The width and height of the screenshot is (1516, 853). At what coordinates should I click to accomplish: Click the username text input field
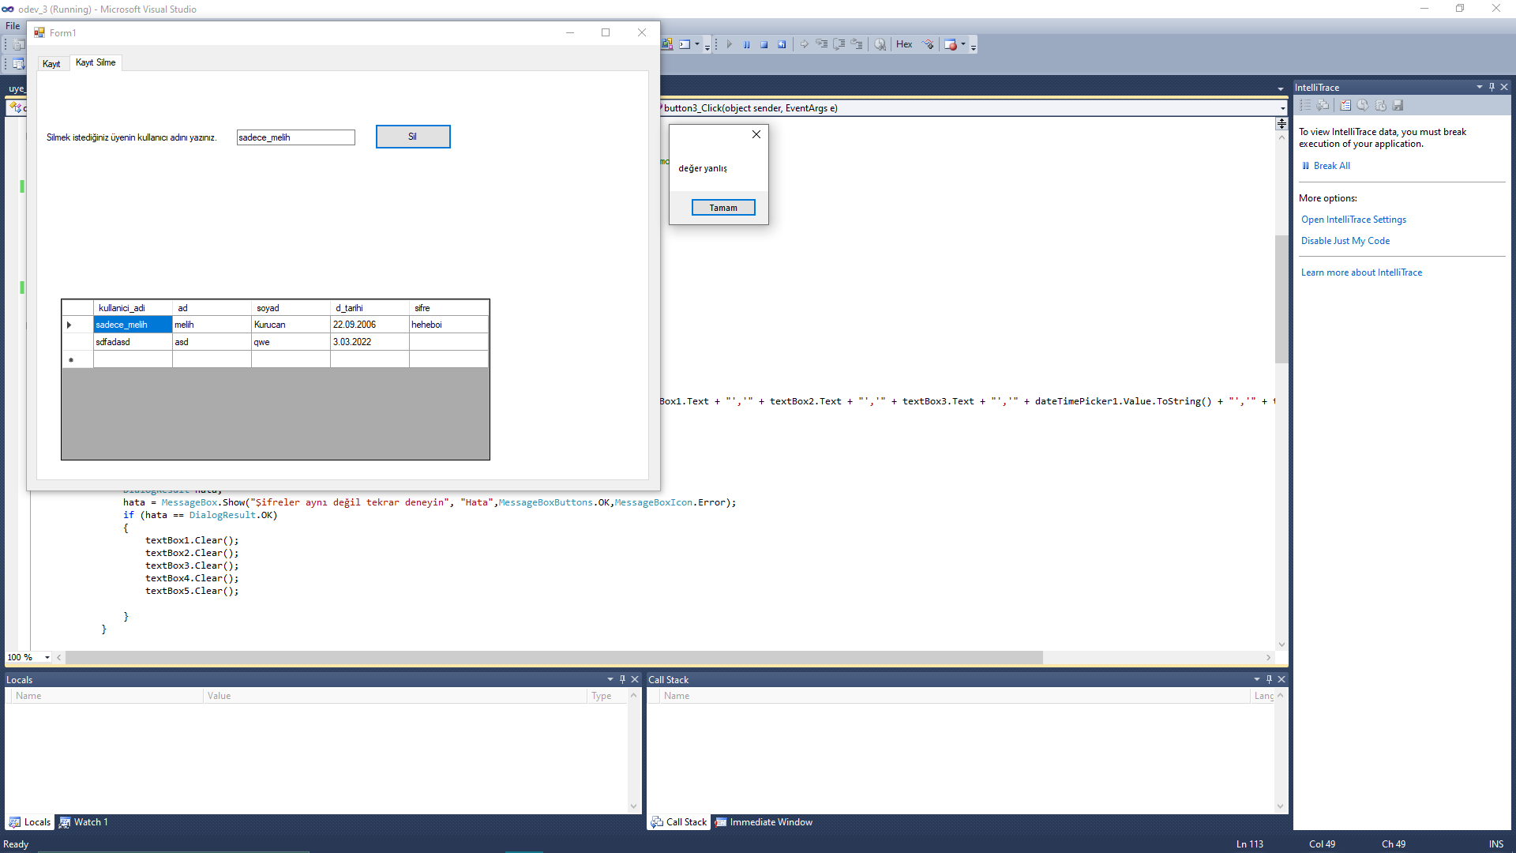pyautogui.click(x=295, y=137)
